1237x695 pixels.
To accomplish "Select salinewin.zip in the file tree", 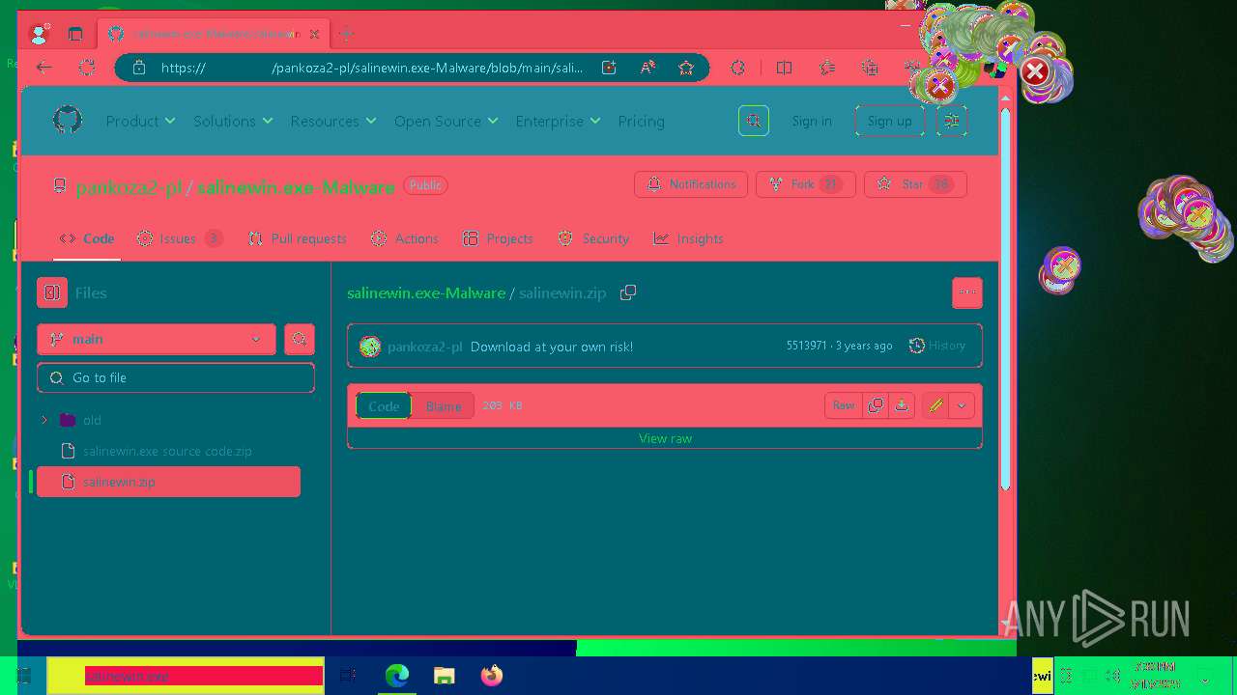I will [x=168, y=482].
